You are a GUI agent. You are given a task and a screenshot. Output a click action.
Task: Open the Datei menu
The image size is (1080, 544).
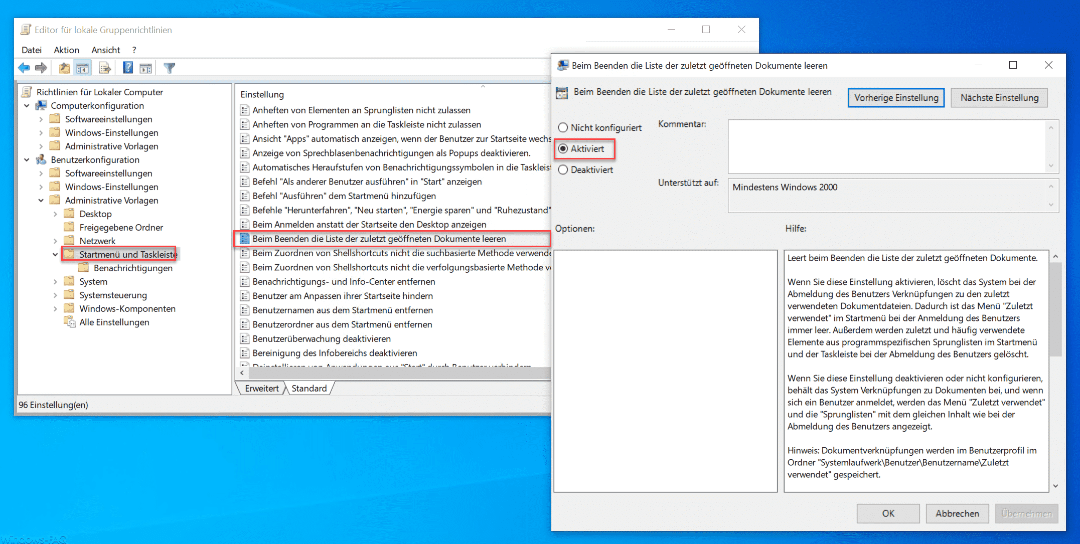point(32,50)
